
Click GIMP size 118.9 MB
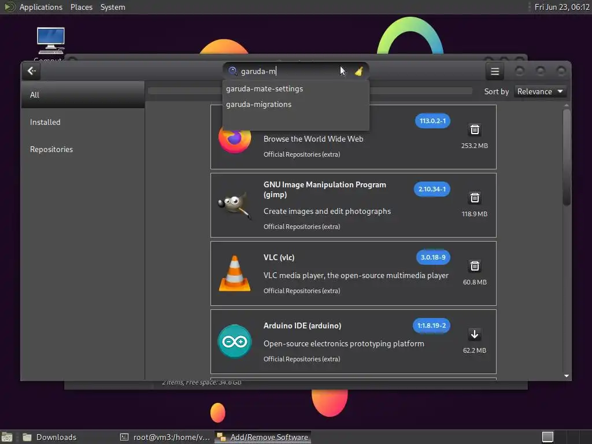point(475,214)
